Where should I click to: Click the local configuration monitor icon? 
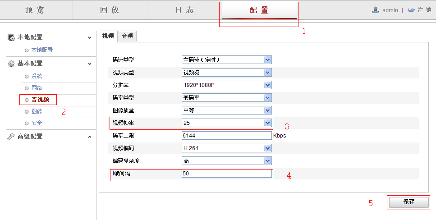(x=11, y=37)
